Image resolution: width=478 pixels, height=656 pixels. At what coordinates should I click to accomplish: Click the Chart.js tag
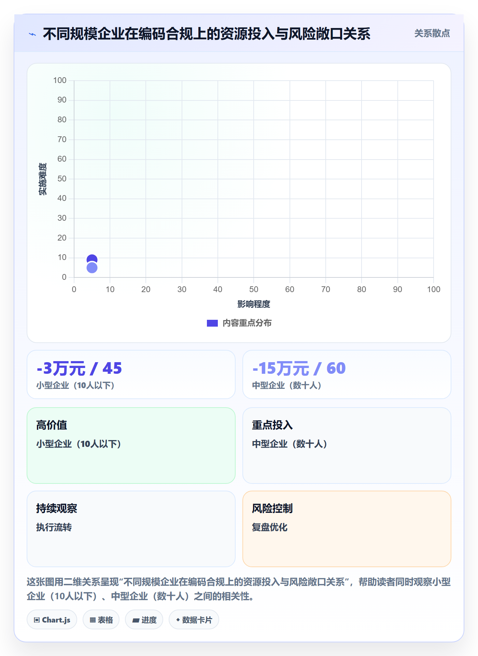52,620
